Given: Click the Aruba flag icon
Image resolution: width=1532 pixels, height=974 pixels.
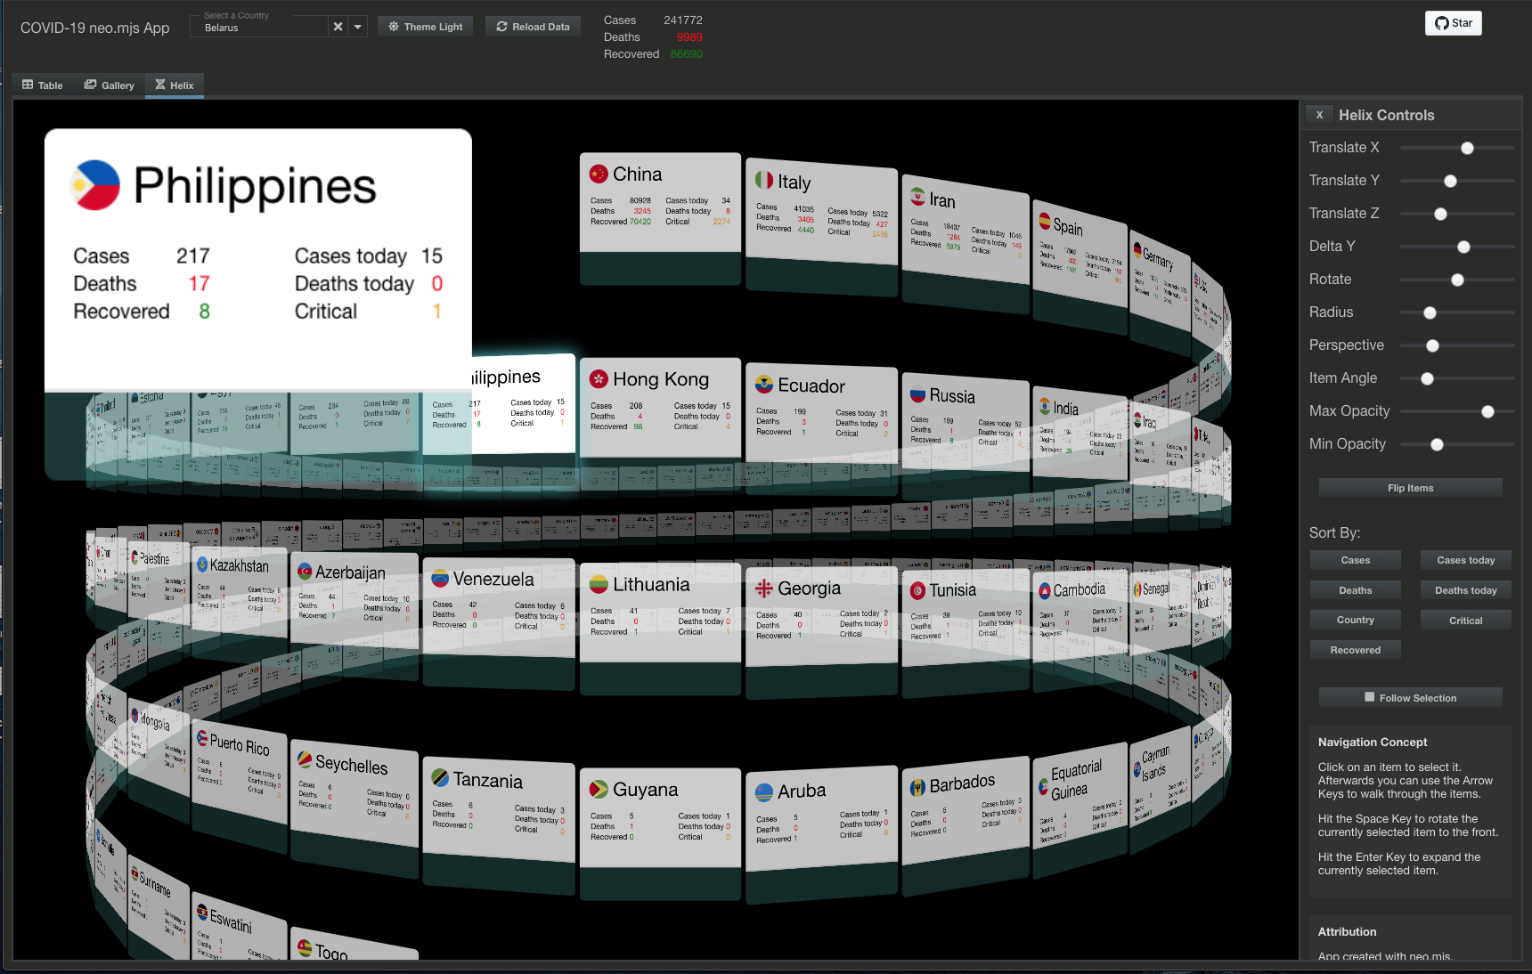Looking at the screenshot, I should click(x=764, y=792).
